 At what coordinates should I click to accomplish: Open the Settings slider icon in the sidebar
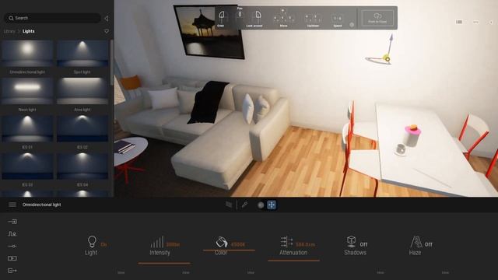tap(12, 246)
